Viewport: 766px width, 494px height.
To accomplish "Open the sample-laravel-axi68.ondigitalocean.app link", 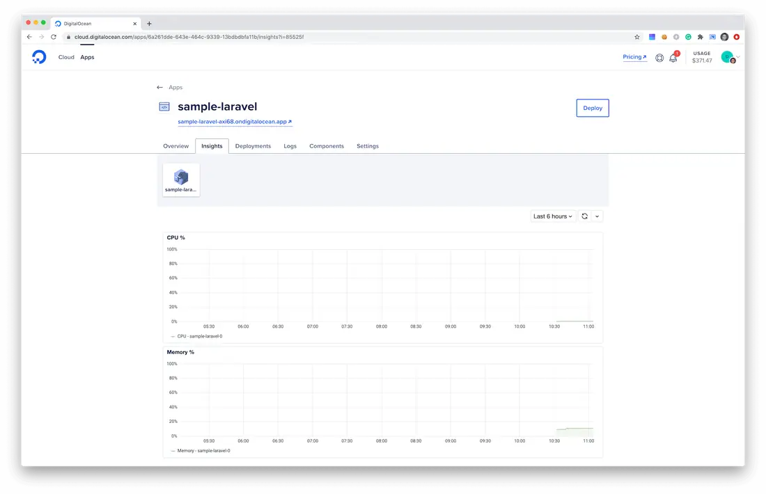I will [x=235, y=122].
